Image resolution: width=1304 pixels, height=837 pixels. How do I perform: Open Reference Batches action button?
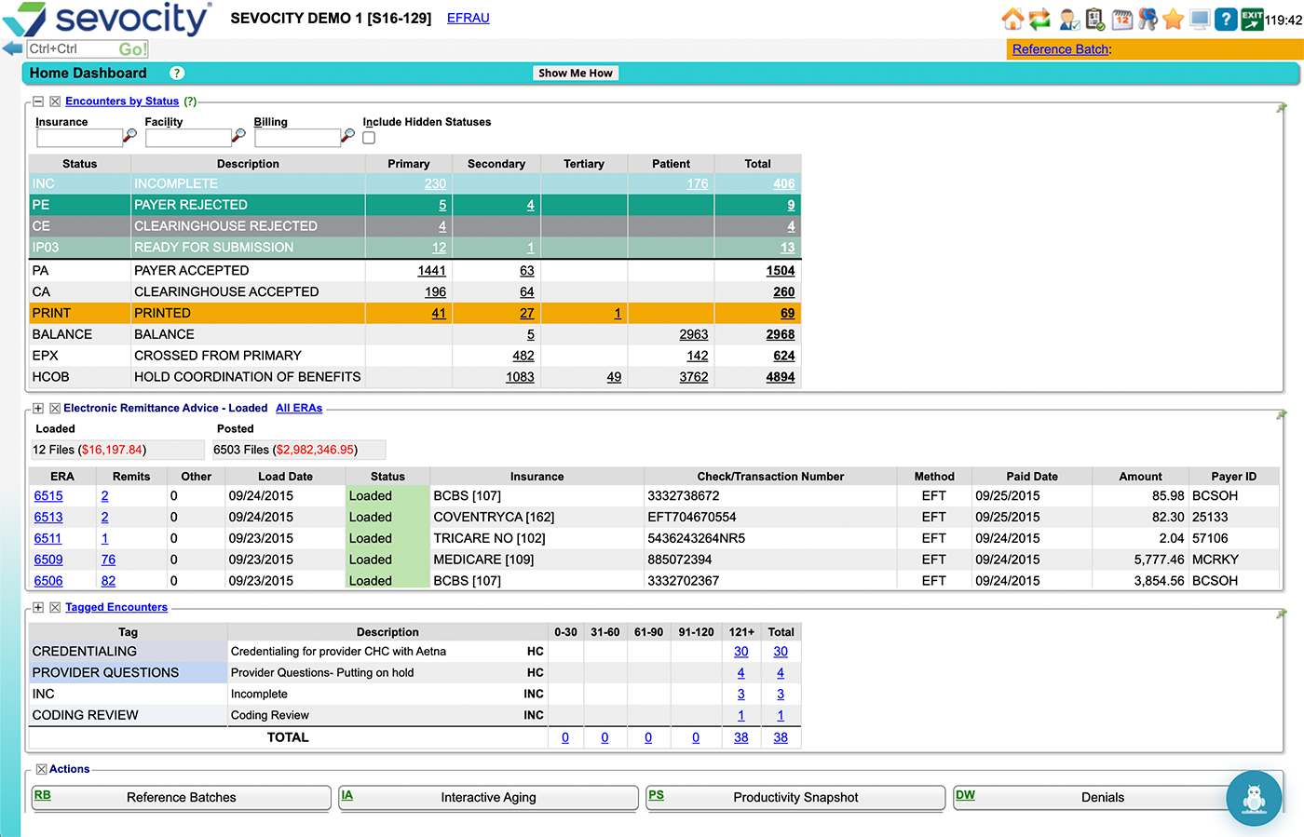[x=182, y=798]
